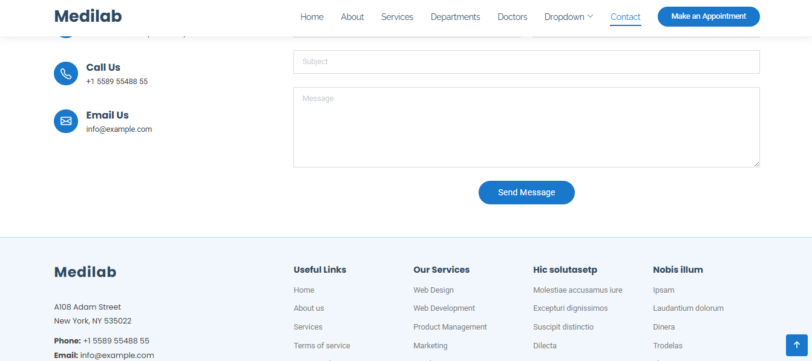Click the Send Message button
812x361 pixels.
click(526, 192)
